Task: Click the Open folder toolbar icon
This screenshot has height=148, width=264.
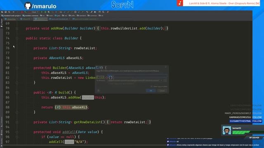Action: [x=2, y=12]
